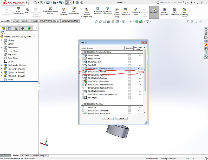The width and height of the screenshot is (208, 160).
Task: Open the SOLIDWORKS MBD tab
Action: click(x=70, y=21)
